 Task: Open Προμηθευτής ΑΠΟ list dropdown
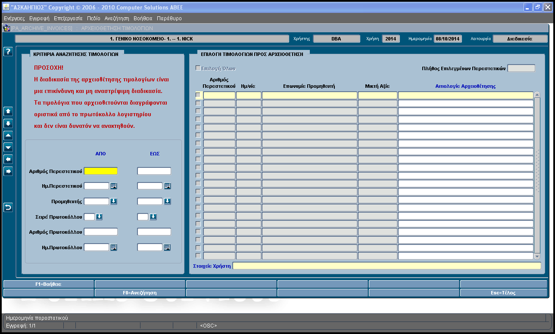(x=114, y=201)
